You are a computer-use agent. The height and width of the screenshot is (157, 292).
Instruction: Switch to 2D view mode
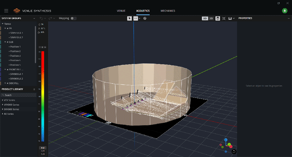(211, 18)
